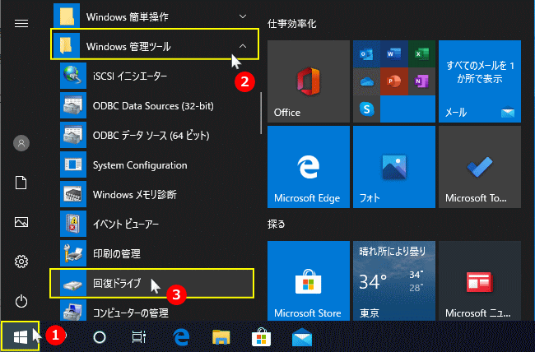535x352 pixels.
Task: Click the ODBC Data Sources (32-bit) icon
Action: pyautogui.click(x=73, y=105)
